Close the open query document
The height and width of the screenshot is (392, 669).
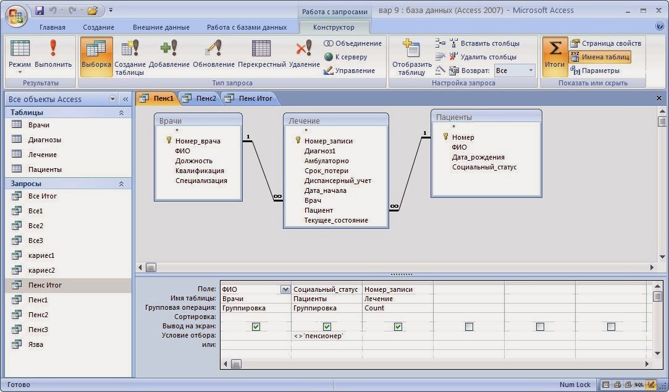(x=658, y=98)
